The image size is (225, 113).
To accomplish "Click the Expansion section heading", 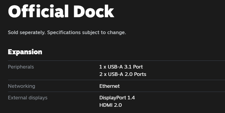I will (x=25, y=52).
